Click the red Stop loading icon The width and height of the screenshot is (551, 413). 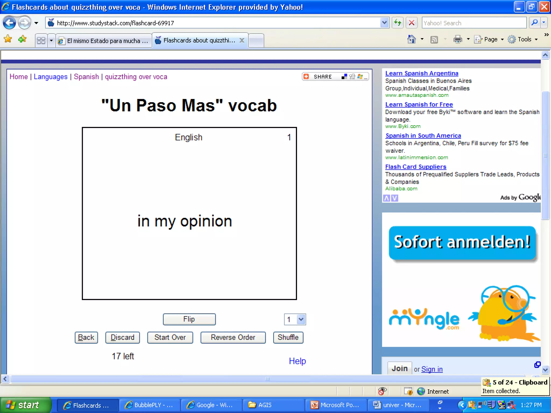pyautogui.click(x=411, y=23)
